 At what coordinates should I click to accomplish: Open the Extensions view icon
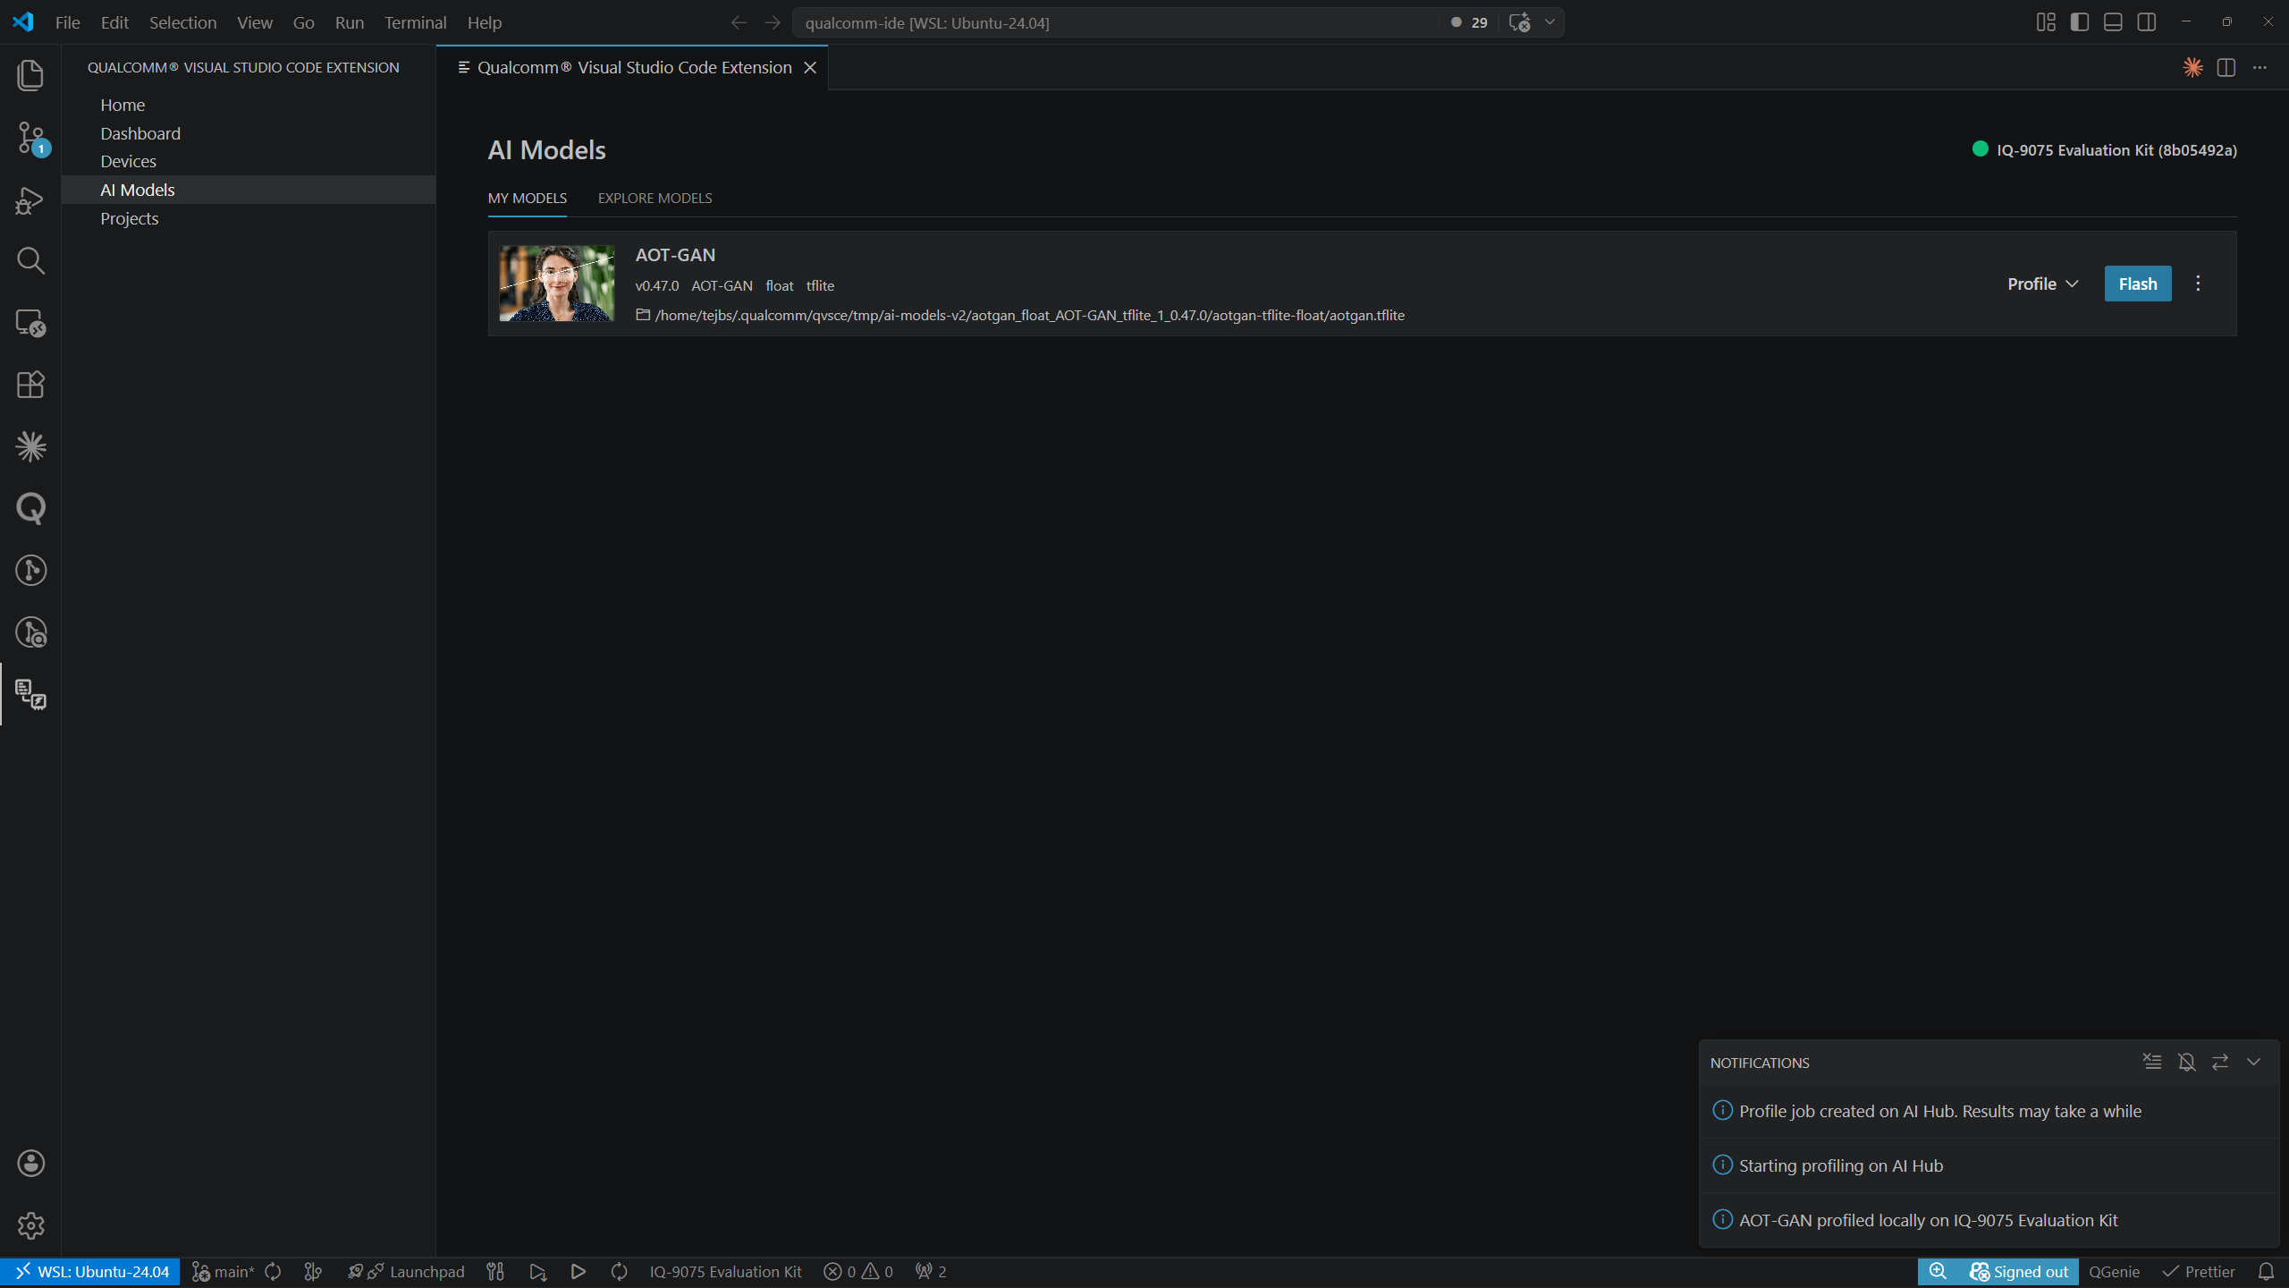(30, 385)
